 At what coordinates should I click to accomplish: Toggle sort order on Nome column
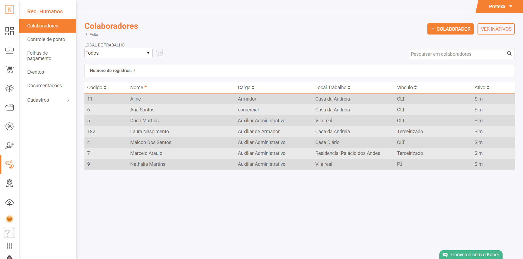click(x=138, y=88)
